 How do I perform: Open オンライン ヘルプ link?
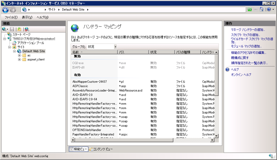click(241, 75)
